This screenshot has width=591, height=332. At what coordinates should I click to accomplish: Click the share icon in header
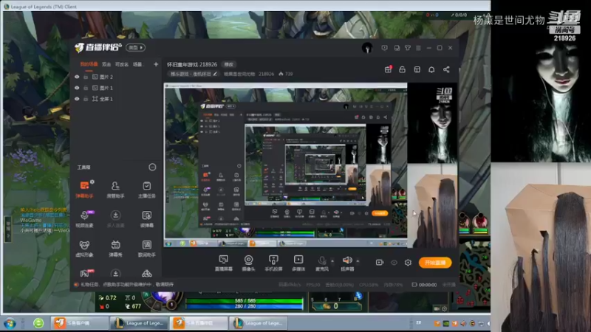[x=446, y=69]
